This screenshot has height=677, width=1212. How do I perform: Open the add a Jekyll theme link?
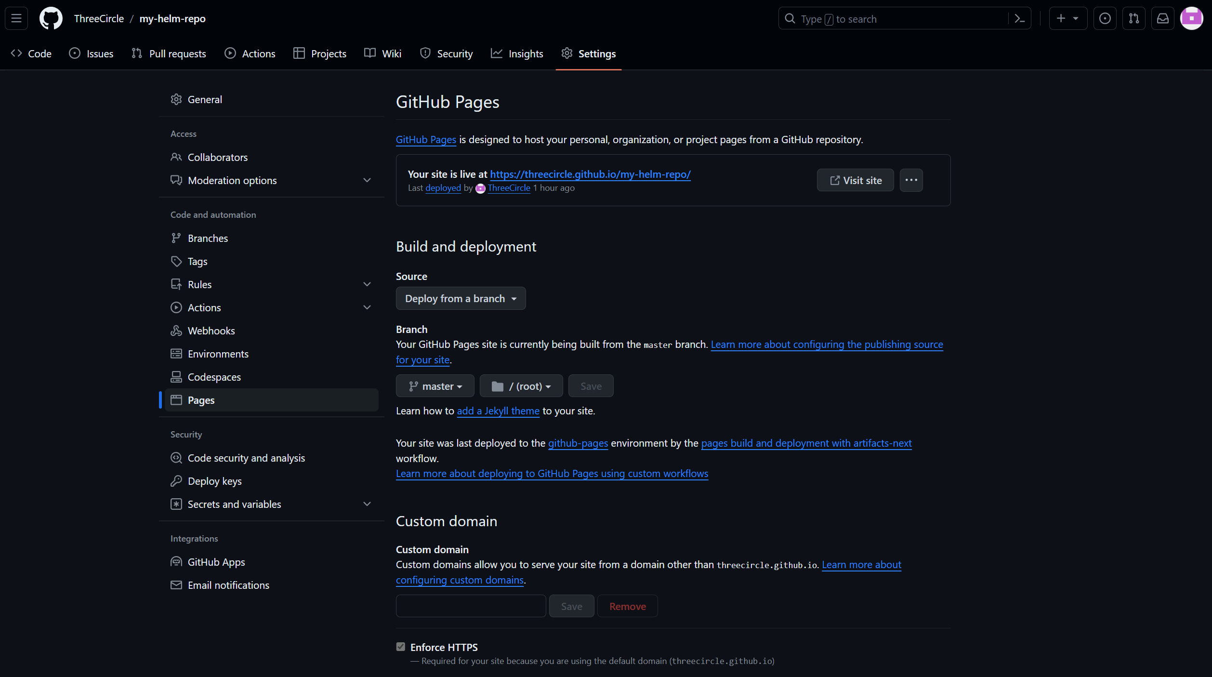(498, 411)
